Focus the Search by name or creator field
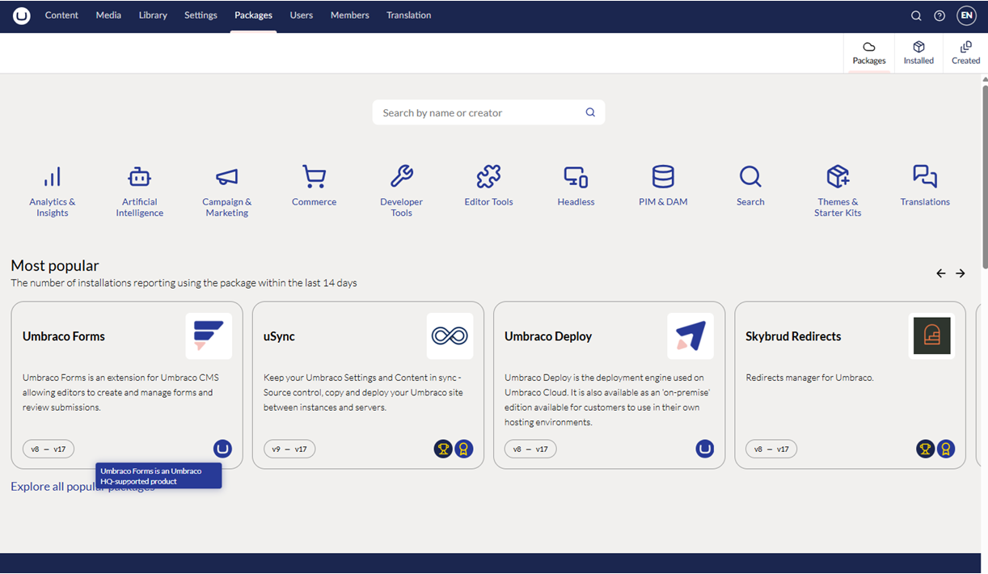Screen dimensions: 988x574 click(x=488, y=112)
